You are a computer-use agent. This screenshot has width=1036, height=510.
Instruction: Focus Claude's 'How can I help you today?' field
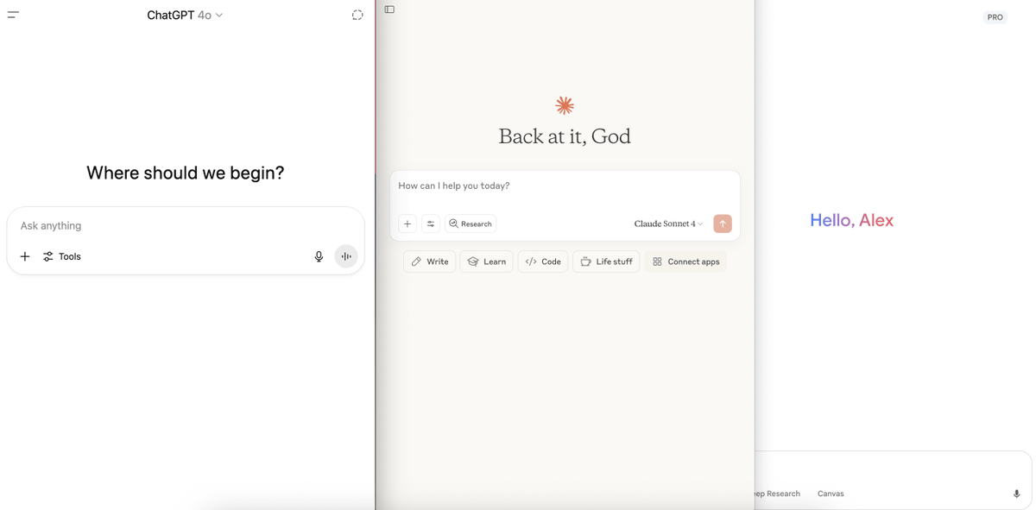click(565, 186)
